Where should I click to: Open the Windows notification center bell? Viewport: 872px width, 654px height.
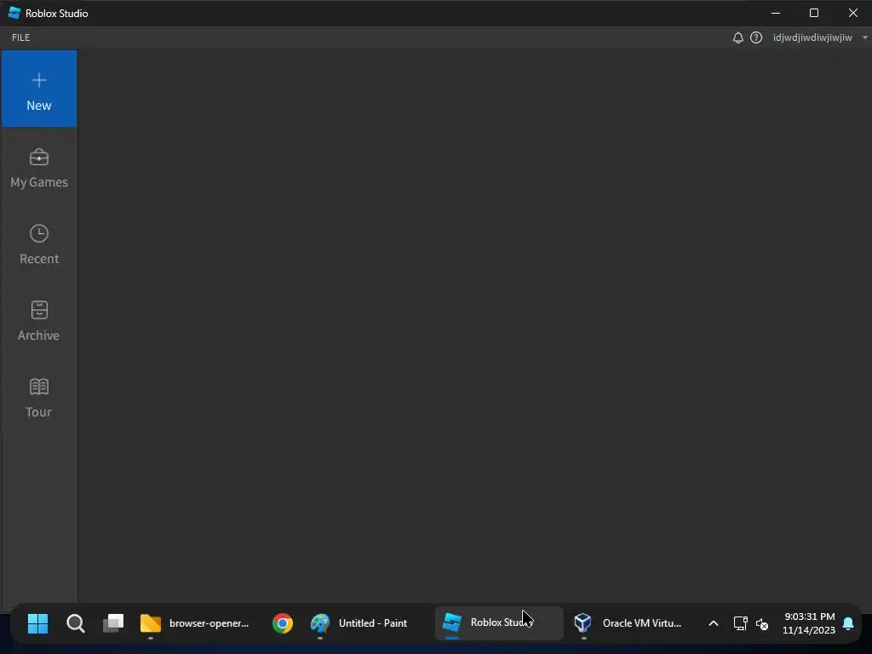tap(848, 623)
